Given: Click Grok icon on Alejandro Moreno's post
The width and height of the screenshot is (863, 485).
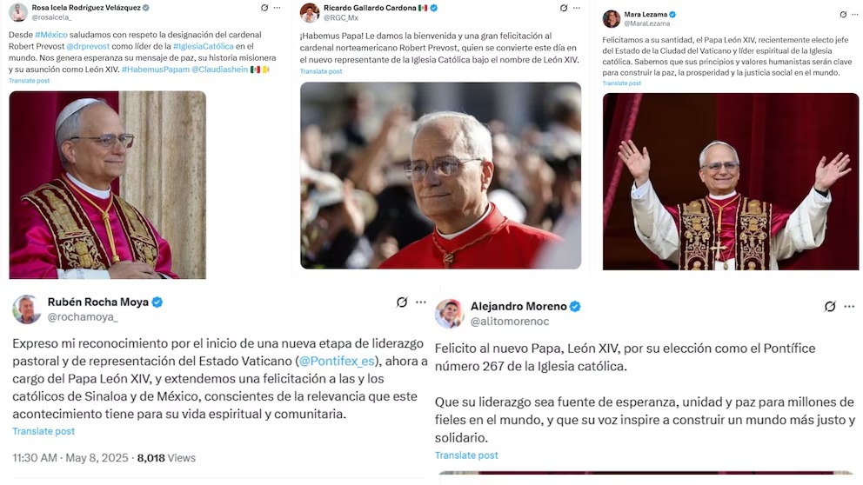Looking at the screenshot, I should pyautogui.click(x=830, y=306).
